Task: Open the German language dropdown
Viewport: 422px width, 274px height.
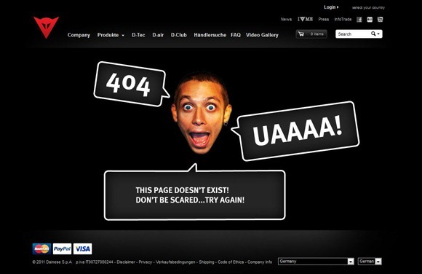Action: pyautogui.click(x=370, y=262)
